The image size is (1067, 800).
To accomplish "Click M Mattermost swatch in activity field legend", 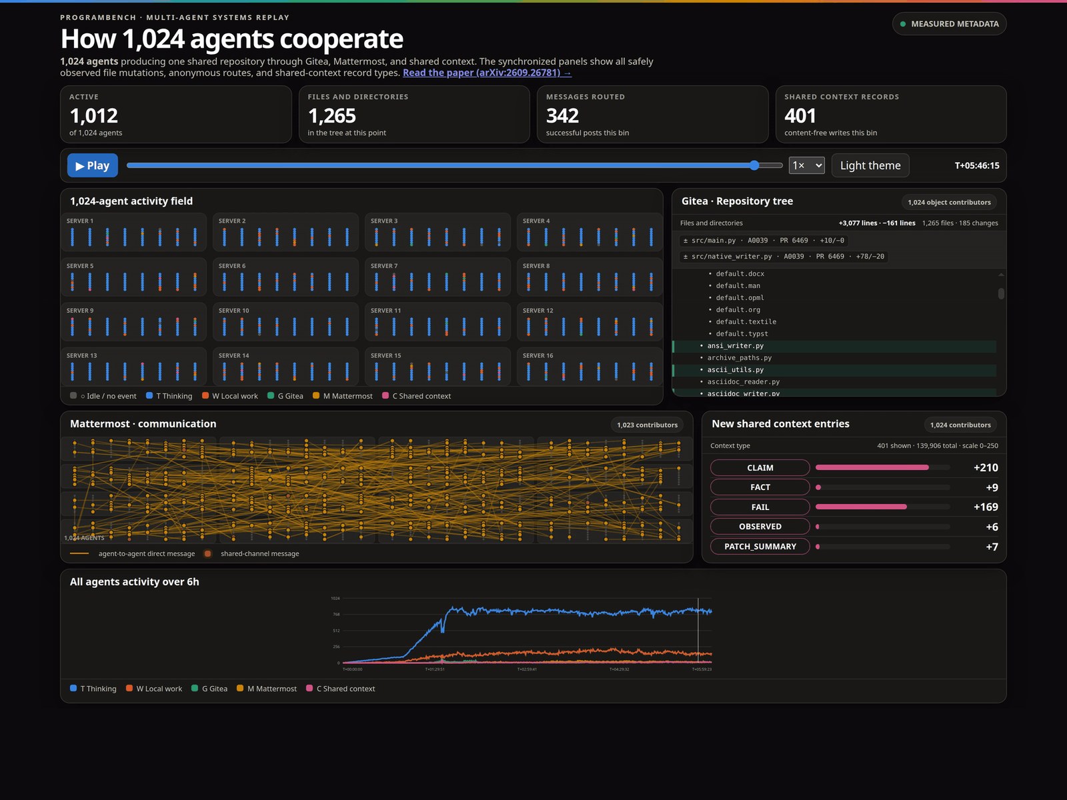I will coord(316,395).
